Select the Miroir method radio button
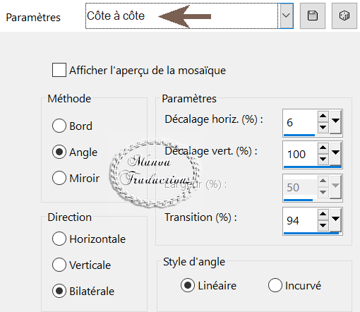The width and height of the screenshot is (360, 312). [59, 178]
